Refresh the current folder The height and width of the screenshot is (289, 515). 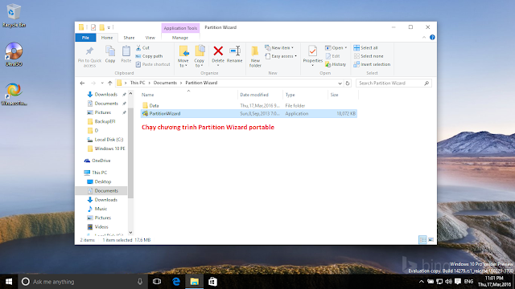[x=348, y=83]
